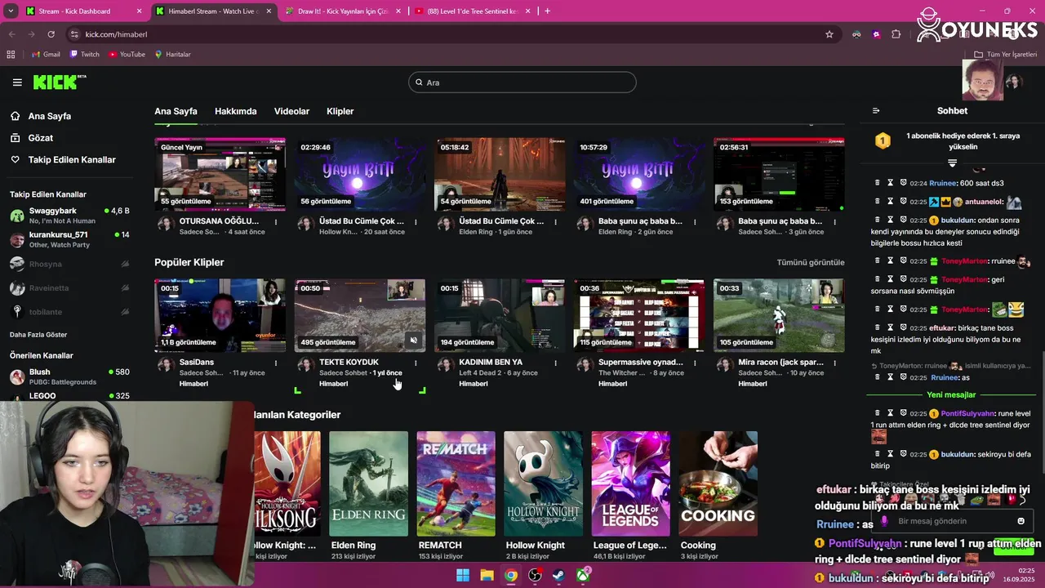Go back in browser history
This screenshot has width=1045, height=588.
[12, 34]
